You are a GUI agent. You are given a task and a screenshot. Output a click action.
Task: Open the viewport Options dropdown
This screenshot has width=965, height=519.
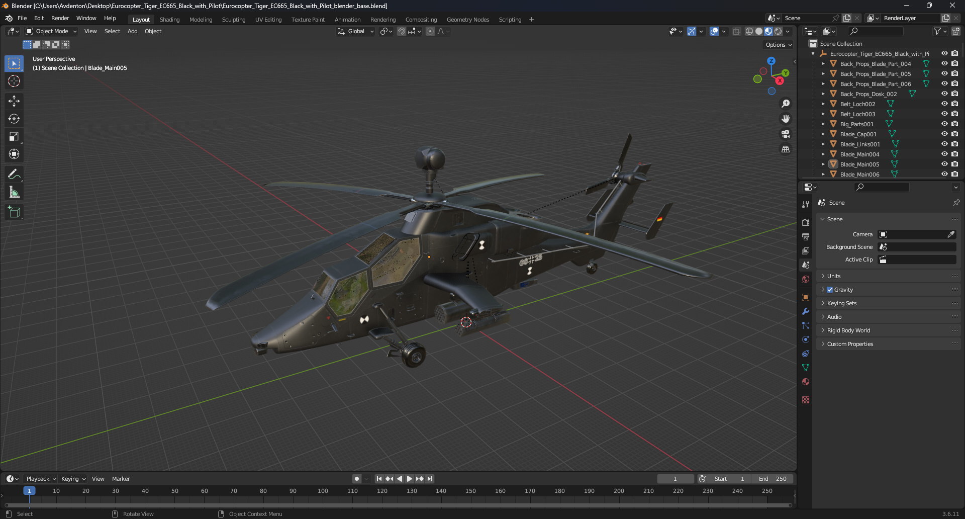coord(779,45)
